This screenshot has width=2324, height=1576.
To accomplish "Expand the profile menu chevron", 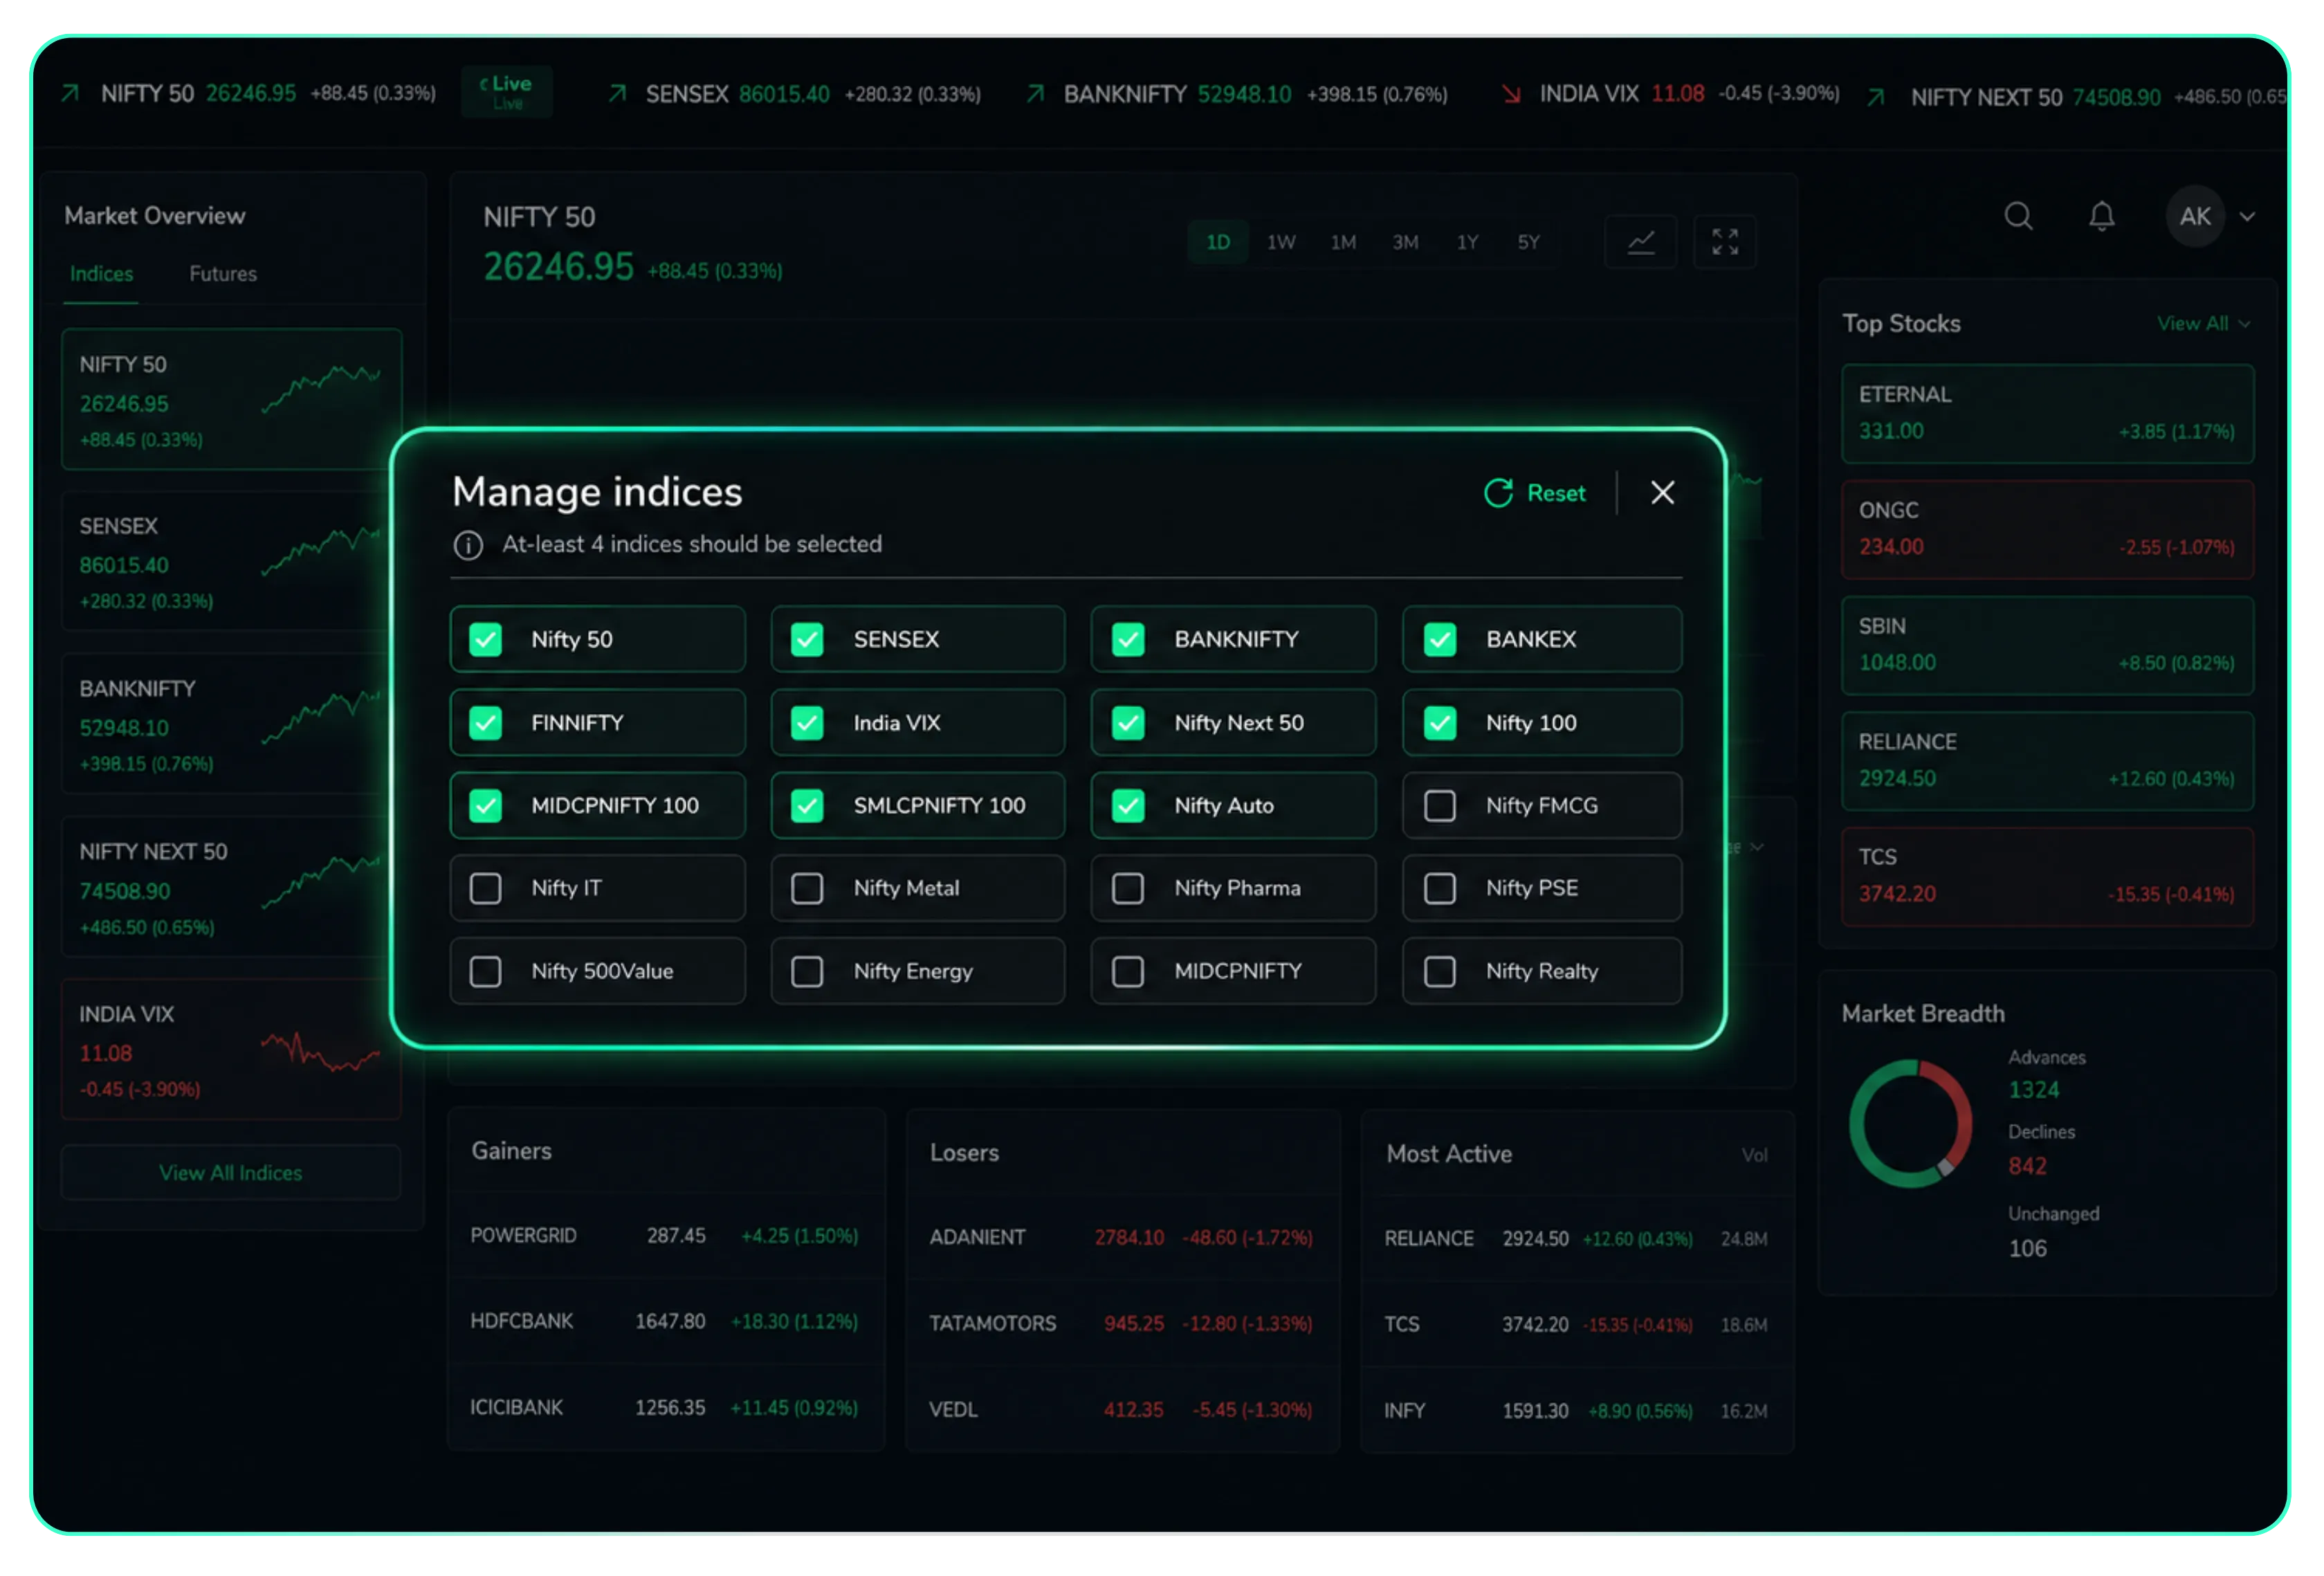I will coord(2247,217).
